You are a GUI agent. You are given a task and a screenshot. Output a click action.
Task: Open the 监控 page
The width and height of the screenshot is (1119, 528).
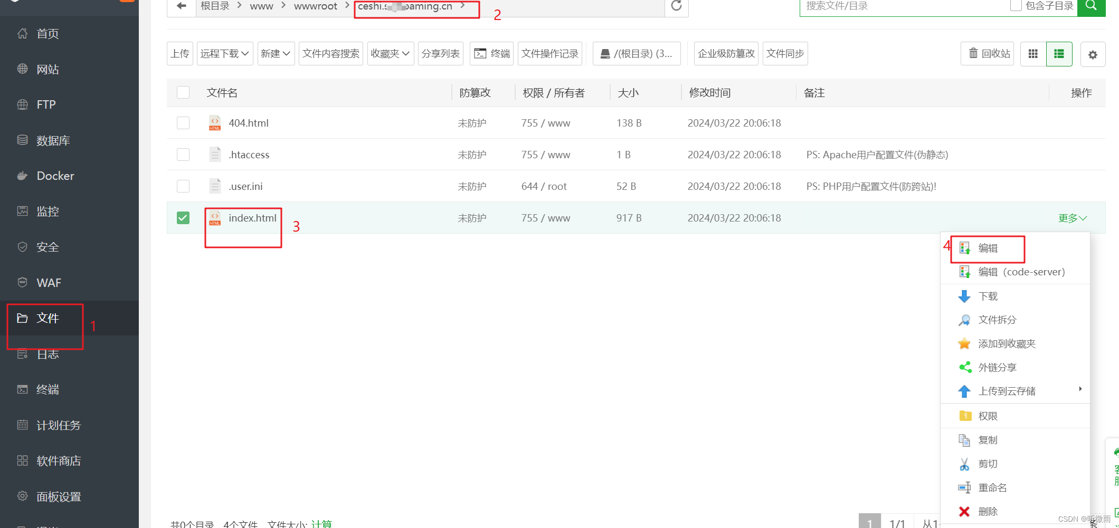48,212
